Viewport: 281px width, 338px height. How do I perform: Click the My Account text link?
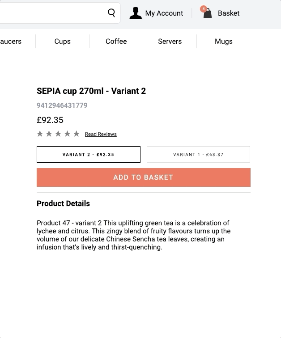[164, 13]
